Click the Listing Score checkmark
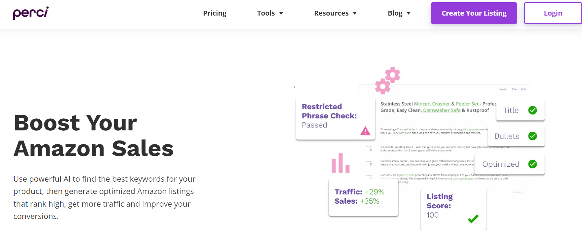The image size is (582, 230). [473, 219]
